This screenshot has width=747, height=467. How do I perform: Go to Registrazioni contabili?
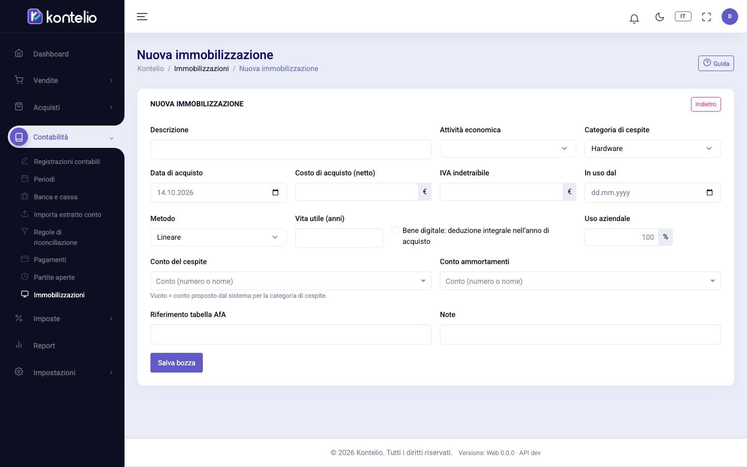pyautogui.click(x=67, y=161)
